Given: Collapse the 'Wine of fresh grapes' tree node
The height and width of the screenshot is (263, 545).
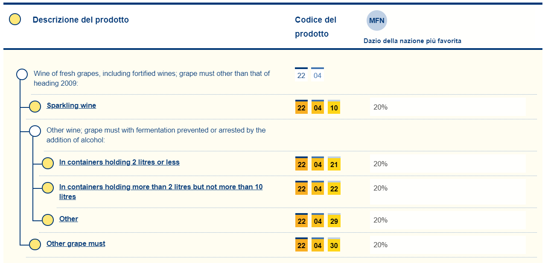Looking at the screenshot, I should click(x=22, y=74).
